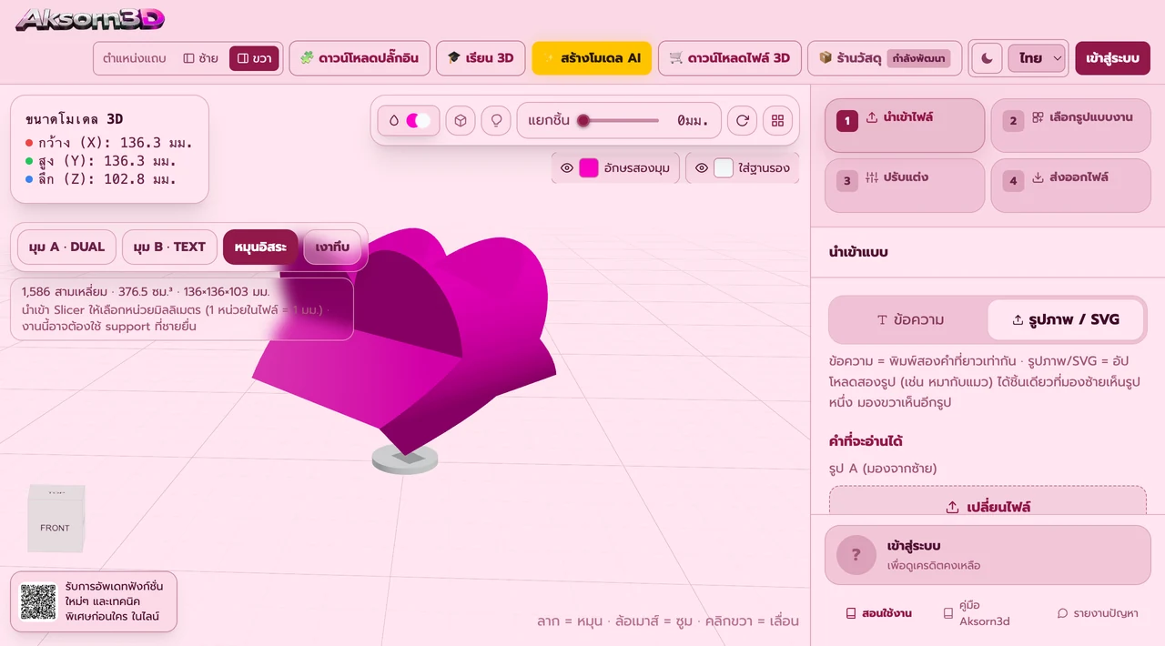Set sidebar position to ขวา (right)
Viewport: 1165px width, 646px height.
[x=254, y=57]
